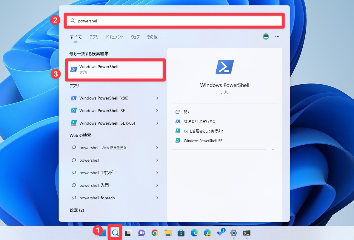
Task: Expand arrow for powershell foreach suggestion
Action: click(157, 198)
